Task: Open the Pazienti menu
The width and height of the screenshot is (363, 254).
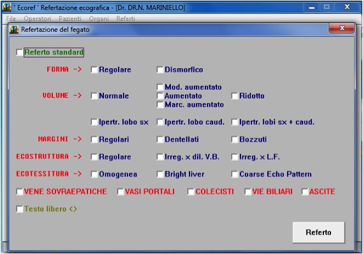Action: [70, 18]
